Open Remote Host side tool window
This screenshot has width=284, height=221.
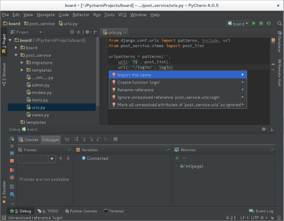(x=280, y=73)
